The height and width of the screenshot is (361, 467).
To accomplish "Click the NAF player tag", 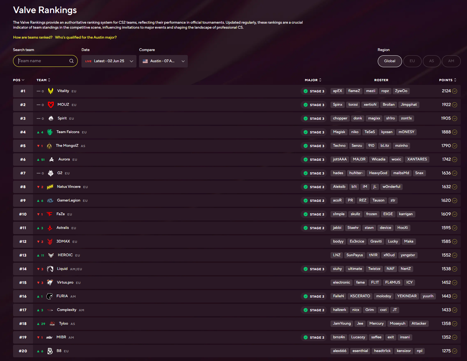I will (x=391, y=269).
